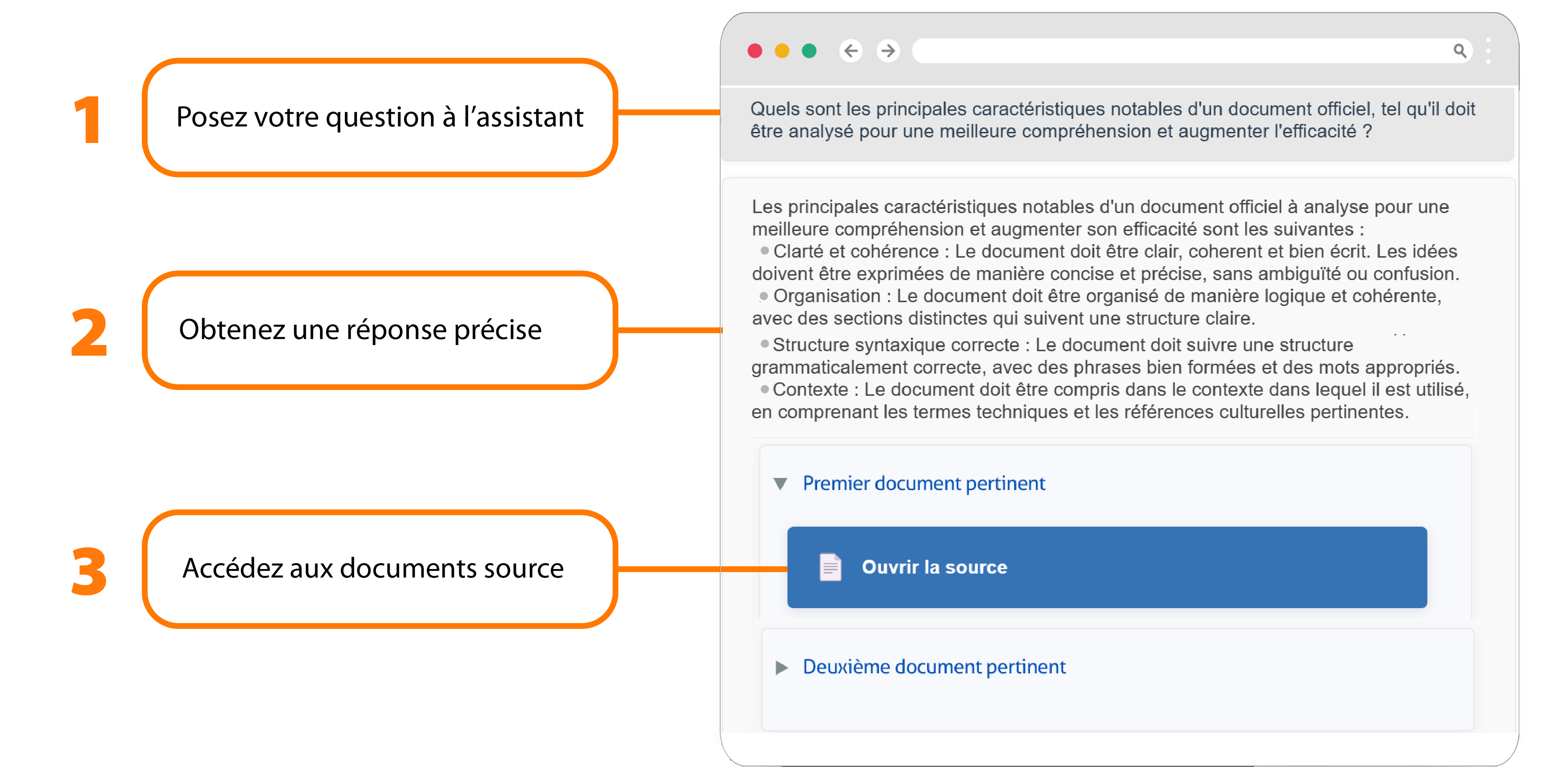Click the Posez votre question callout box
The height and width of the screenshot is (767, 1568).
coord(379,117)
